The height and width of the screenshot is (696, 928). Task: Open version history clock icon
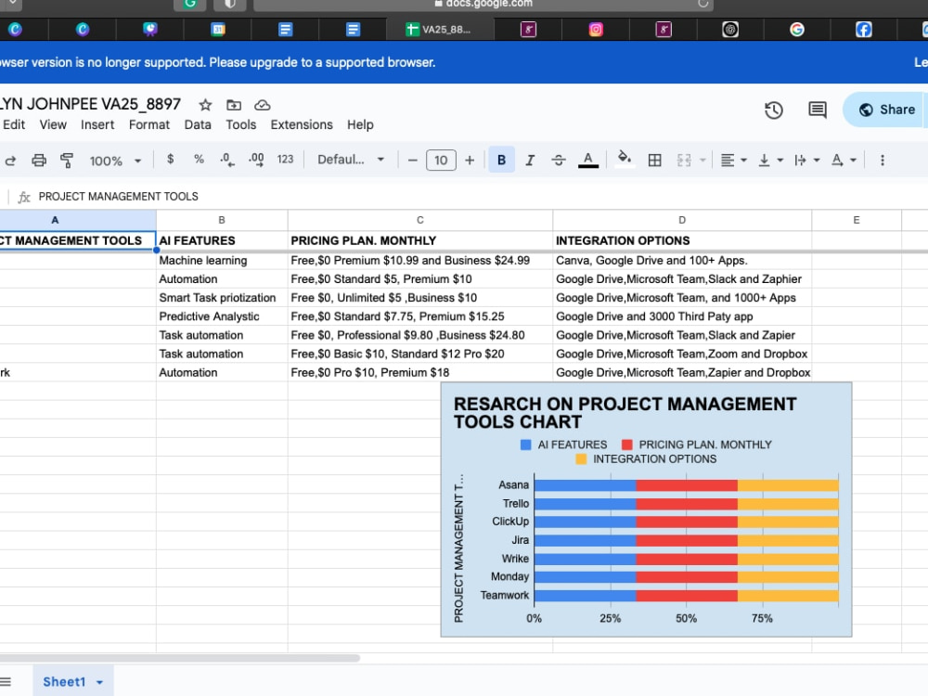click(x=774, y=110)
